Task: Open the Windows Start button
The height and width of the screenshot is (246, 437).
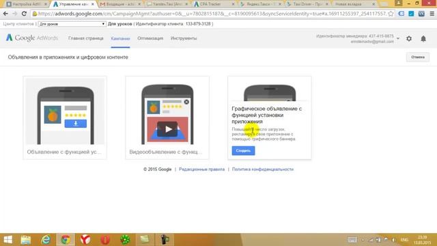Action: point(8,240)
